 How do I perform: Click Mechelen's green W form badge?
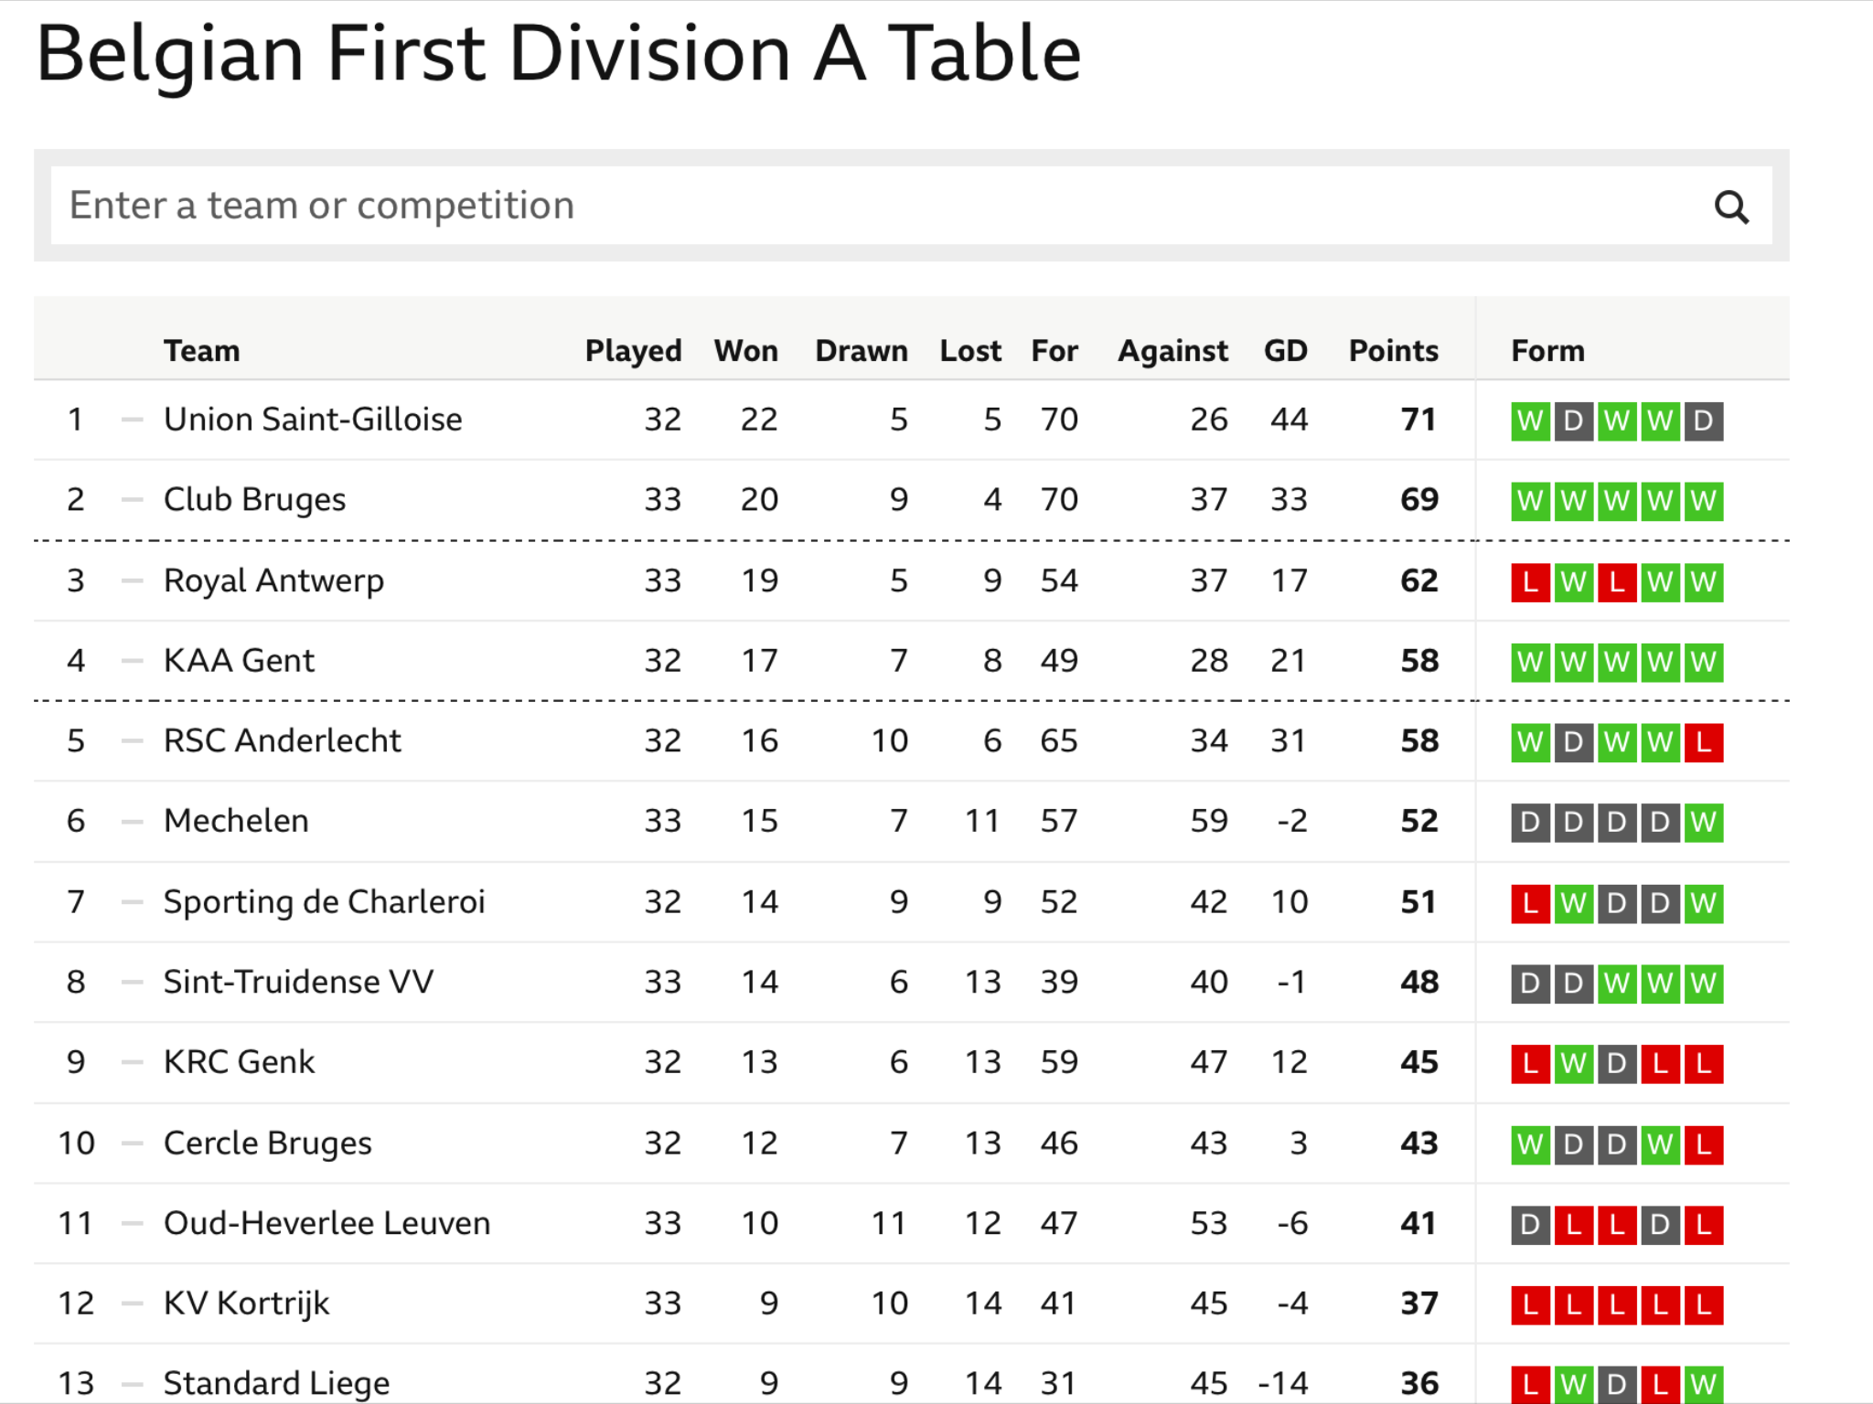[x=1704, y=823]
